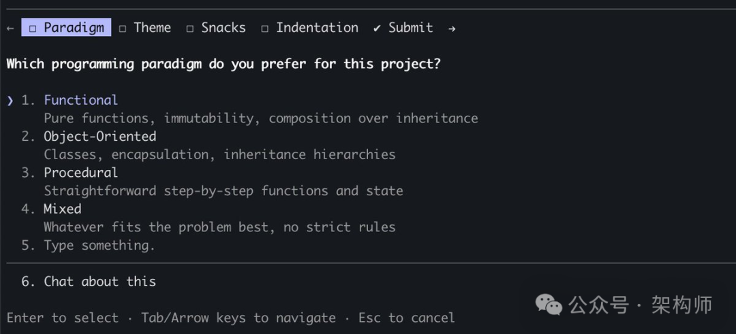Image resolution: width=736 pixels, height=334 pixels.
Task: Click the WeChat logo in the watermark
Action: 549,305
